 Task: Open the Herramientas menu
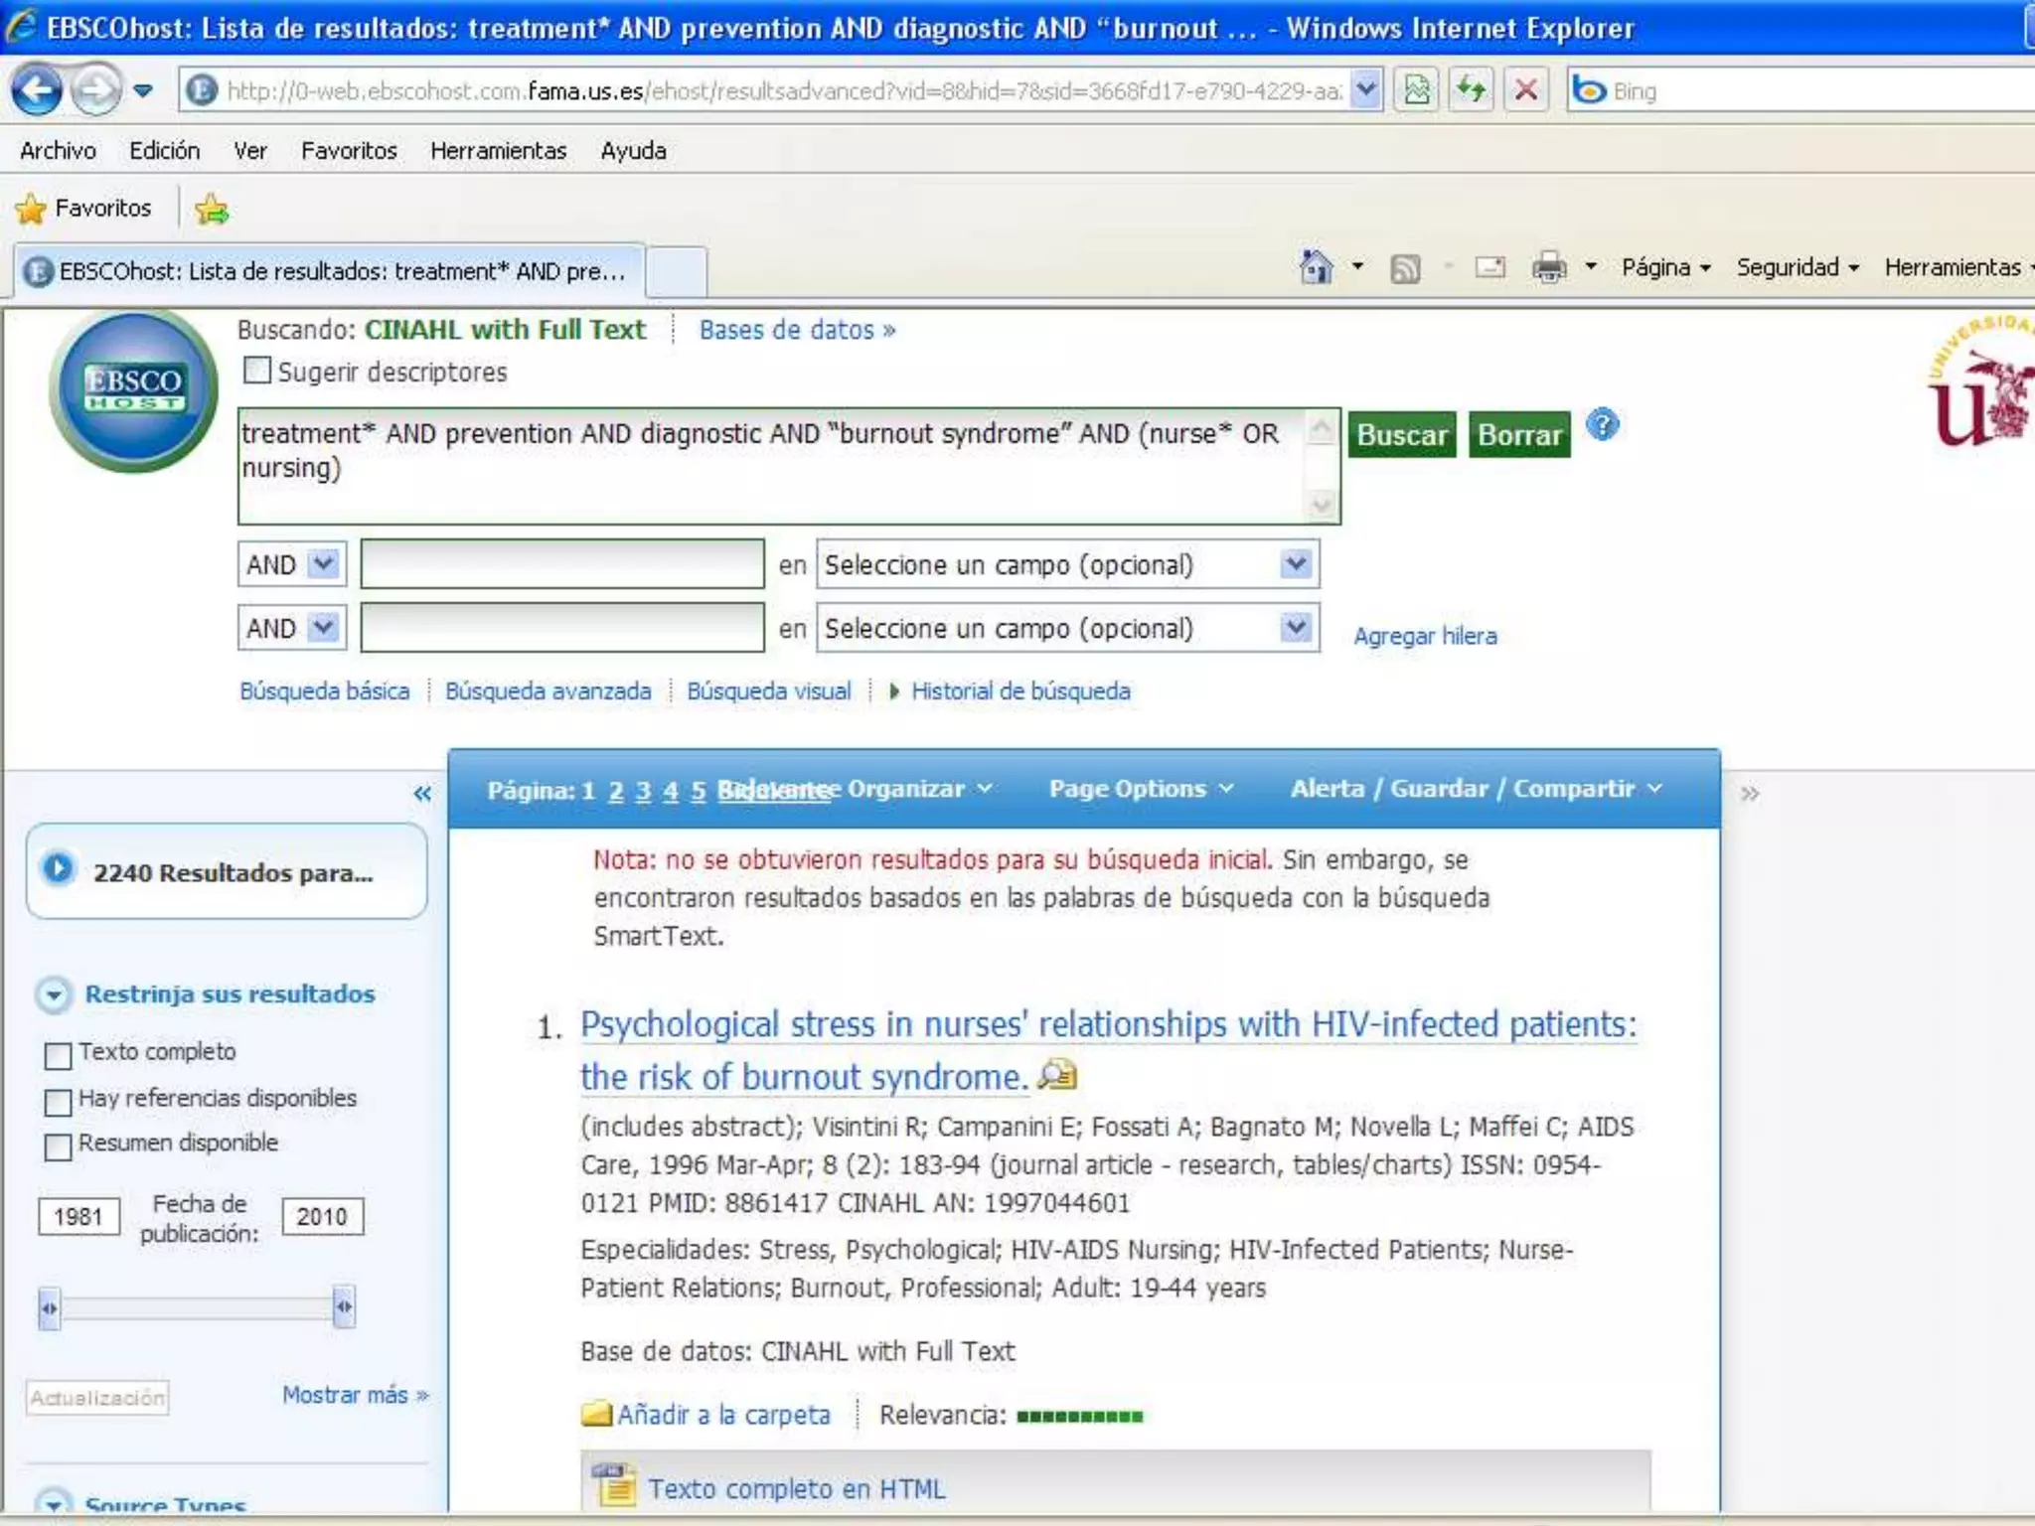pos(498,151)
